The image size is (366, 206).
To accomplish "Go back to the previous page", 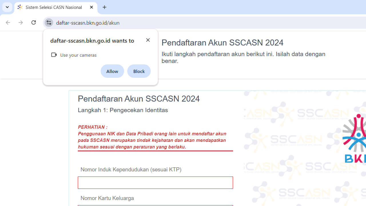I will (x=8, y=23).
